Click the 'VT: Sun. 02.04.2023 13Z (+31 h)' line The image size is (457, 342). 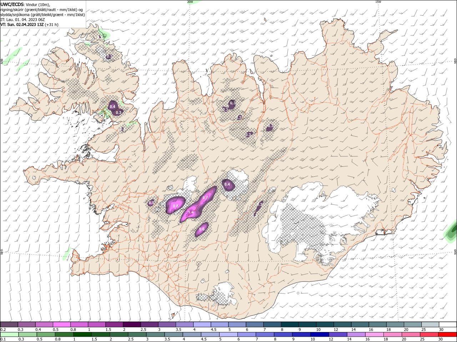pos(29,25)
